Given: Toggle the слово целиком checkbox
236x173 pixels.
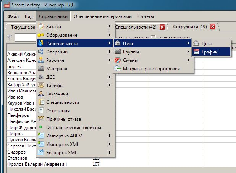Looking at the screenshot, I should pos(153,37).
